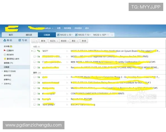This screenshot has height=132, width=166.
Task: Click mail status icon in 'sunil joseph' row
Action: point(38,105)
